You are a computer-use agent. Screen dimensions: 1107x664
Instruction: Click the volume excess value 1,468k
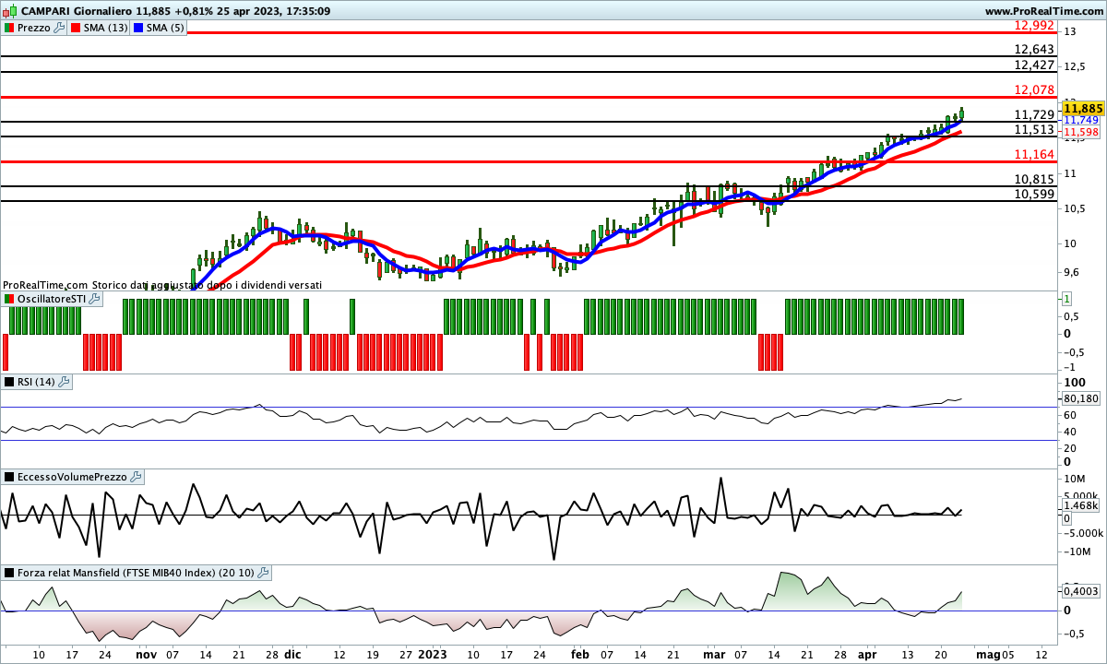[1081, 505]
